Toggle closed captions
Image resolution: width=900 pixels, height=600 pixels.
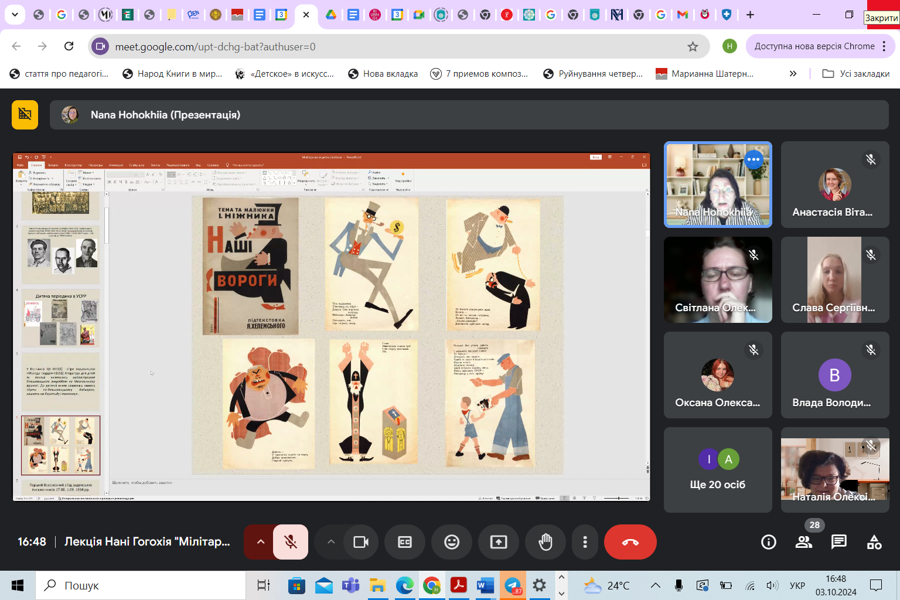tap(405, 542)
